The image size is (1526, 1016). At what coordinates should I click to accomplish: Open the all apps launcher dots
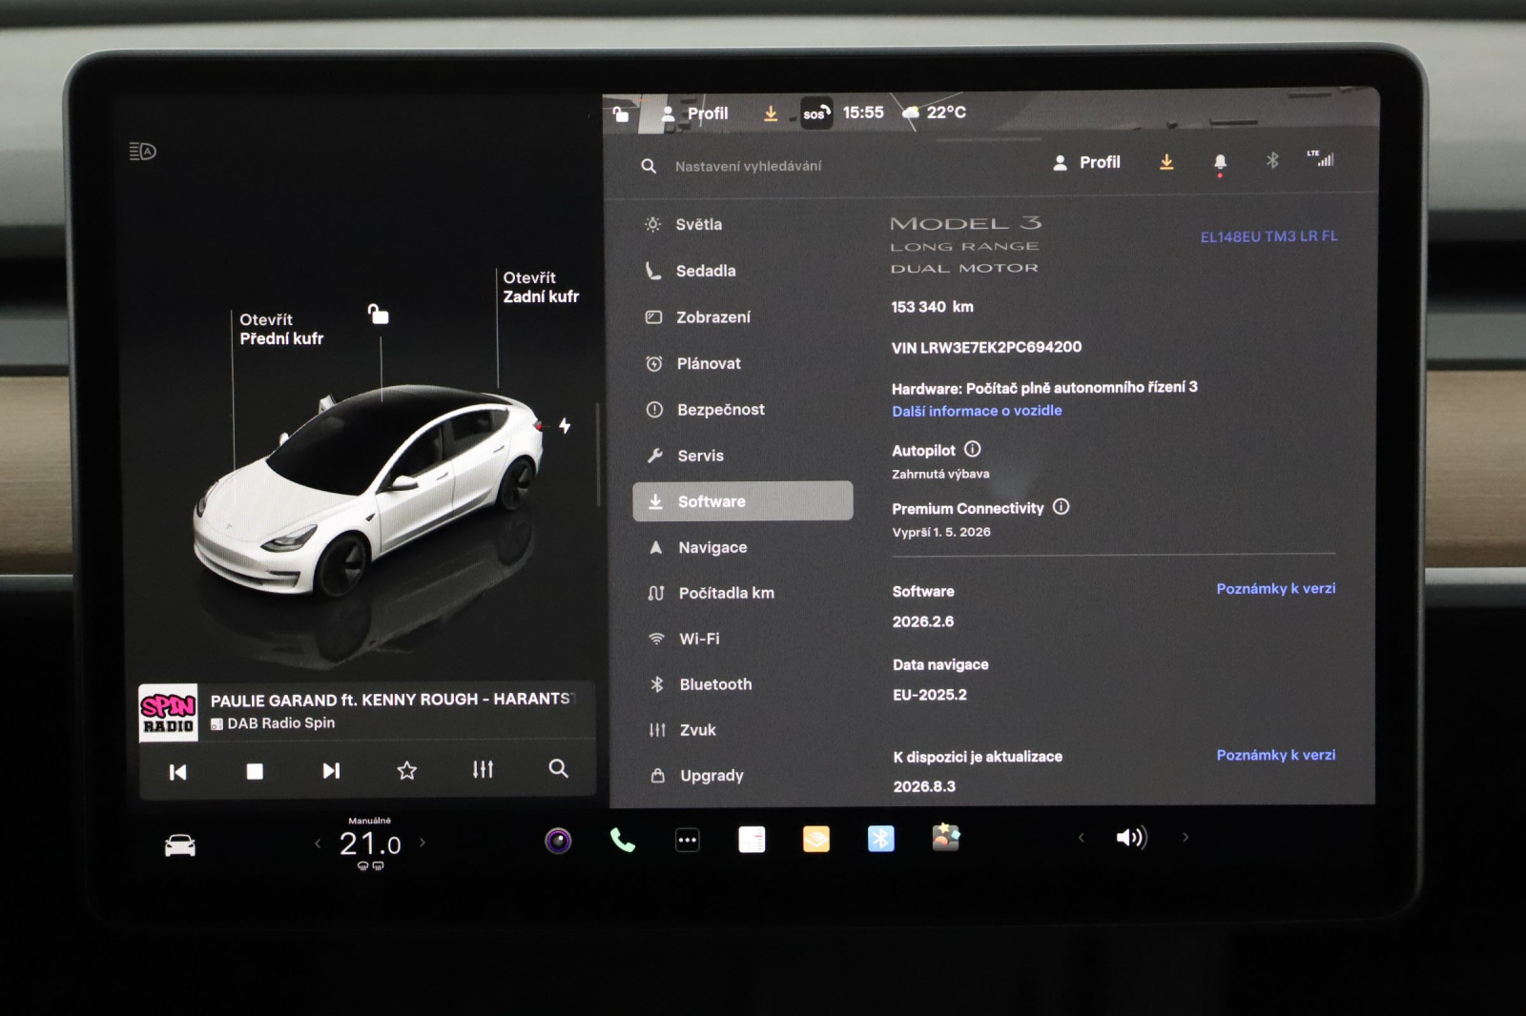pyautogui.click(x=687, y=840)
